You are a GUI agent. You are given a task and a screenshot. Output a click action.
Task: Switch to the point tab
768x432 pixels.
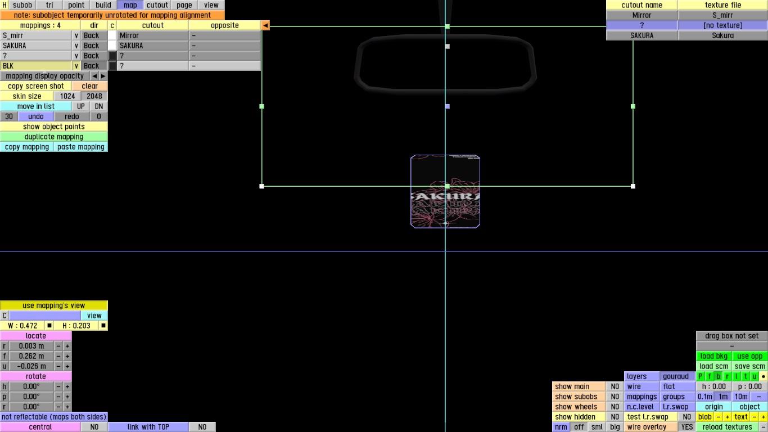pos(76,5)
